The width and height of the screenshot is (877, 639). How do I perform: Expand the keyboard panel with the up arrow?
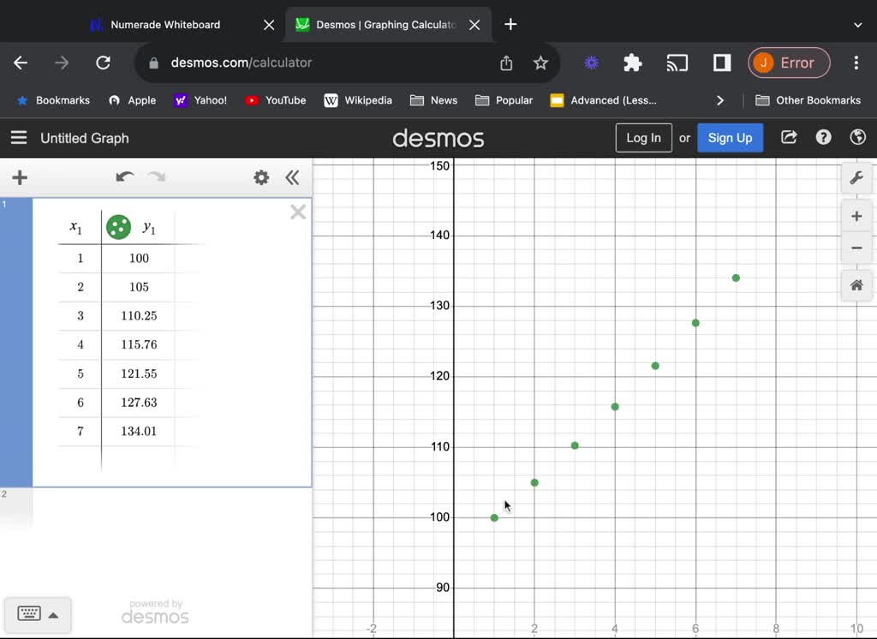pyautogui.click(x=53, y=616)
